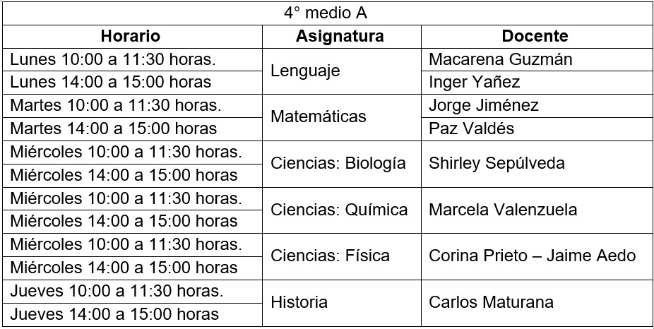The width and height of the screenshot is (654, 329).
Task: Click teacher Marcela Valenzuela
Action: [x=503, y=210]
